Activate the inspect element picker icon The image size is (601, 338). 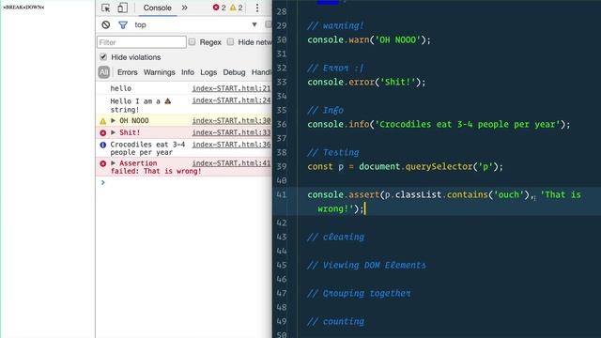click(106, 8)
